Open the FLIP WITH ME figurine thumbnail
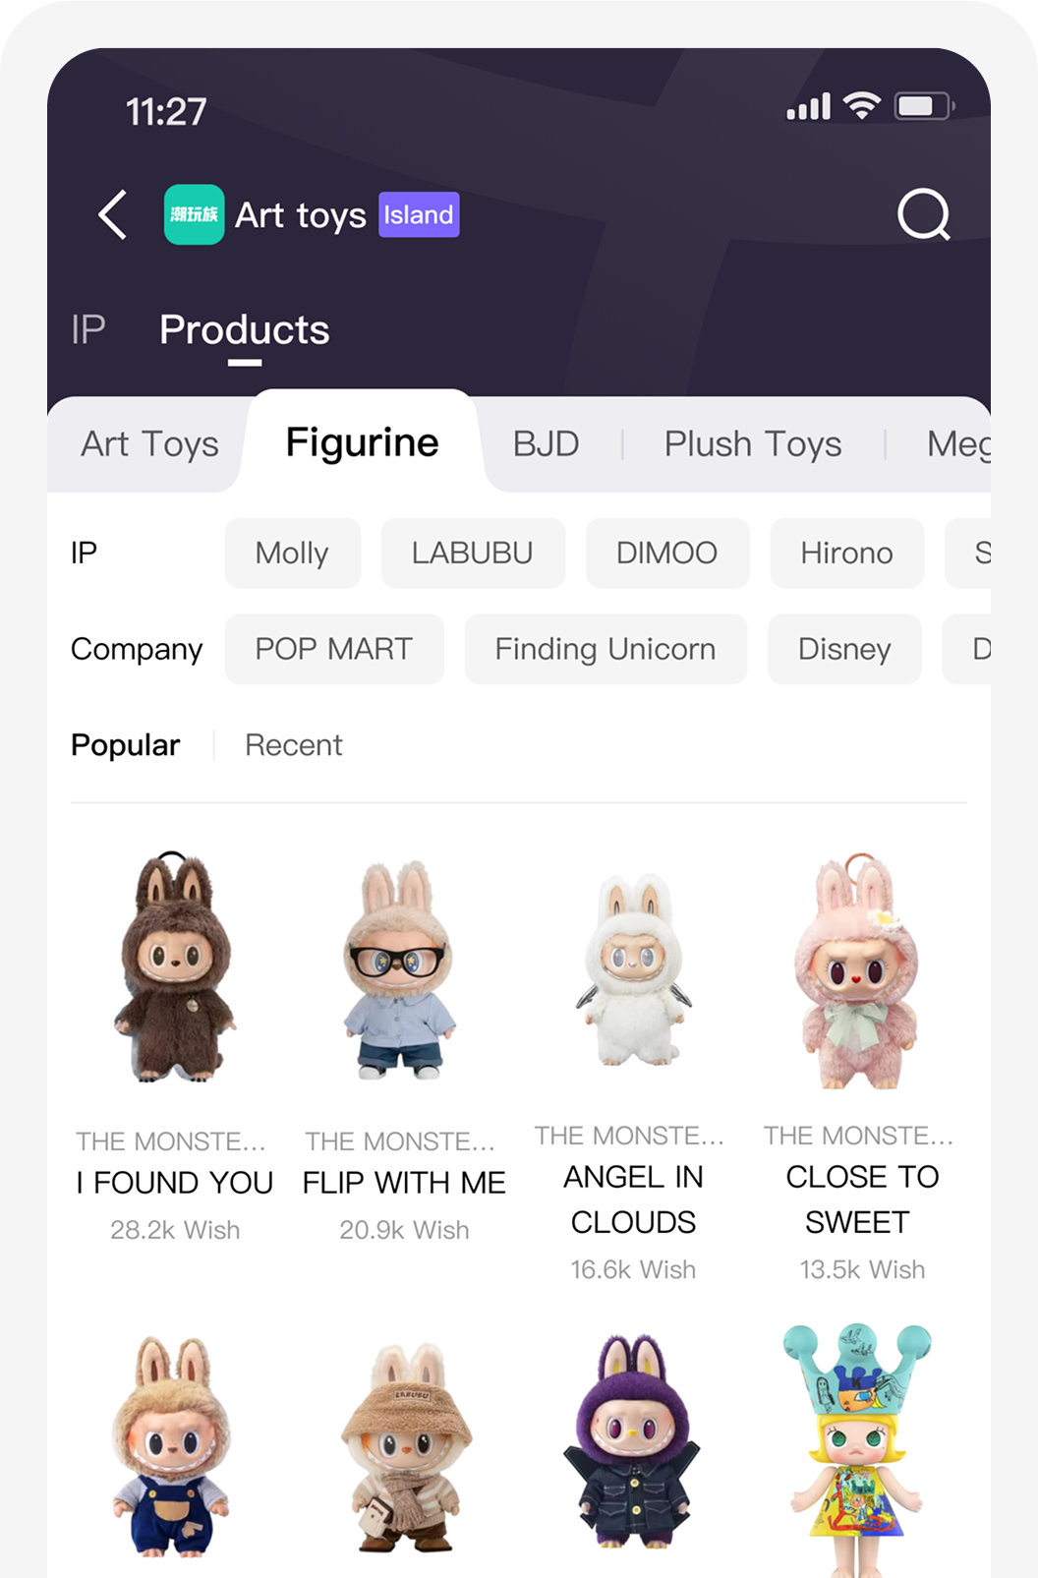This screenshot has height=1578, width=1038. click(399, 969)
